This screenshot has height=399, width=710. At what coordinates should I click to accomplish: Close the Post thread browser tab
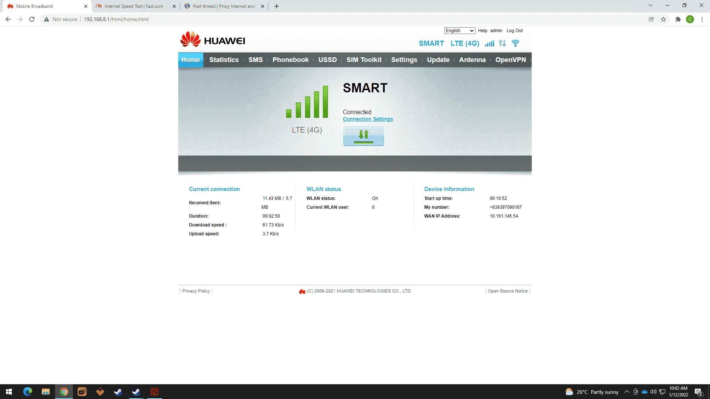(x=263, y=6)
